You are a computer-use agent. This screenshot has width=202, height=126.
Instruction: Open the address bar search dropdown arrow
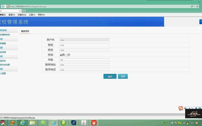click(194, 6)
